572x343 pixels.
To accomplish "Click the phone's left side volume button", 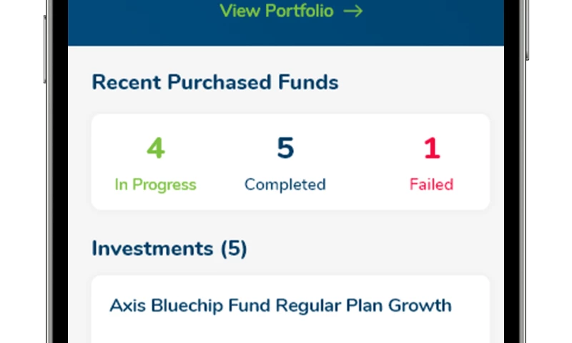I will [45, 49].
